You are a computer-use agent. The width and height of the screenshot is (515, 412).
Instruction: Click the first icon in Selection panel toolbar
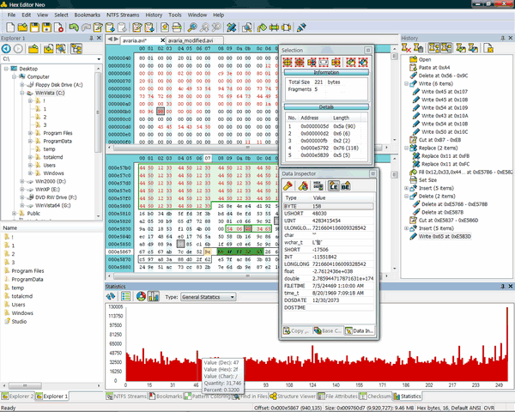pos(289,62)
